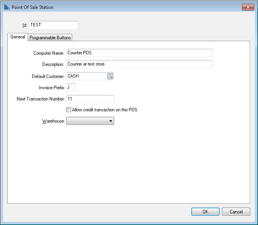Focus the Id field containing TEST
This screenshot has height=225, width=258.
point(54,25)
